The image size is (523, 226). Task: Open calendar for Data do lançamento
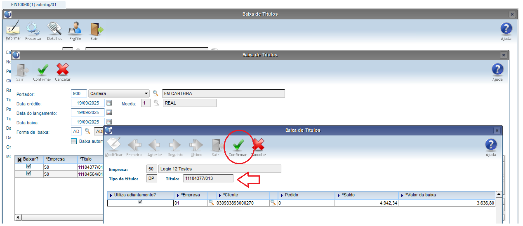[109, 112]
